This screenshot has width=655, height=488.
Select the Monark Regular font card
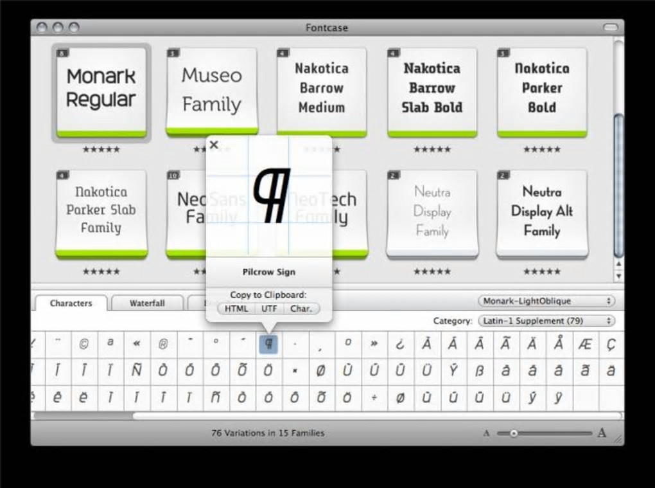click(101, 92)
